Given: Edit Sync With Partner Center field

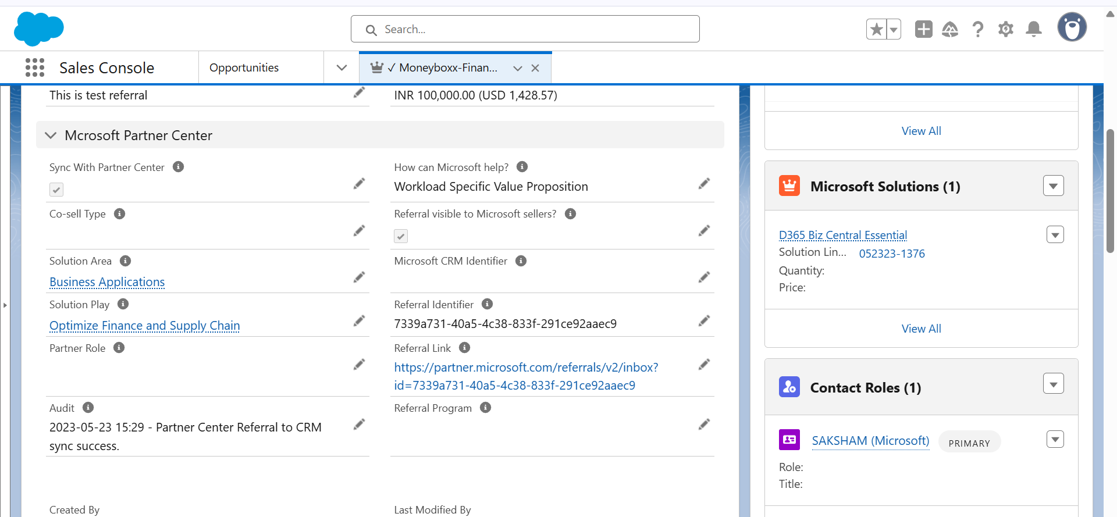Looking at the screenshot, I should click(360, 184).
